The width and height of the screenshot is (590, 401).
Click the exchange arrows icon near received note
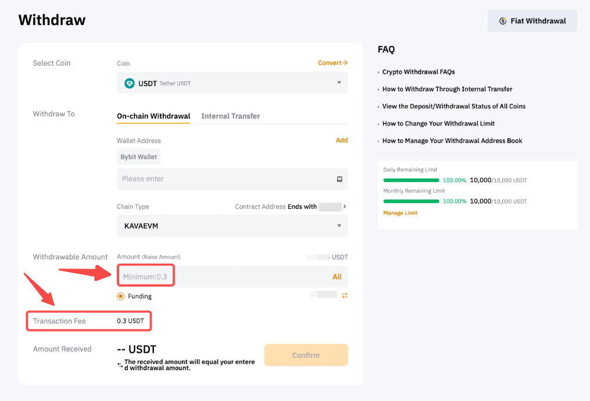click(x=120, y=364)
